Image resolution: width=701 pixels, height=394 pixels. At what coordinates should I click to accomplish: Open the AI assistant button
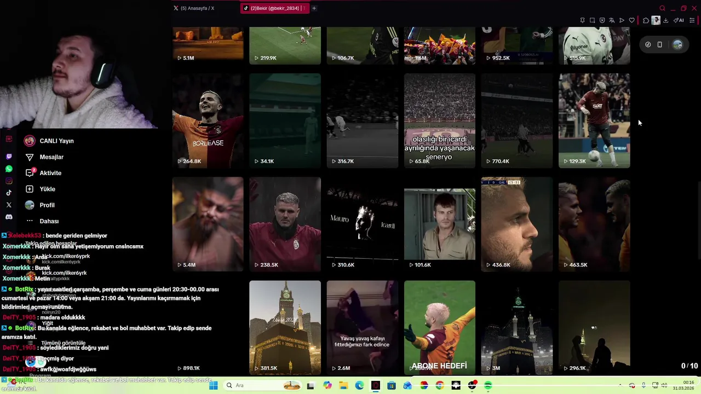coord(679,20)
